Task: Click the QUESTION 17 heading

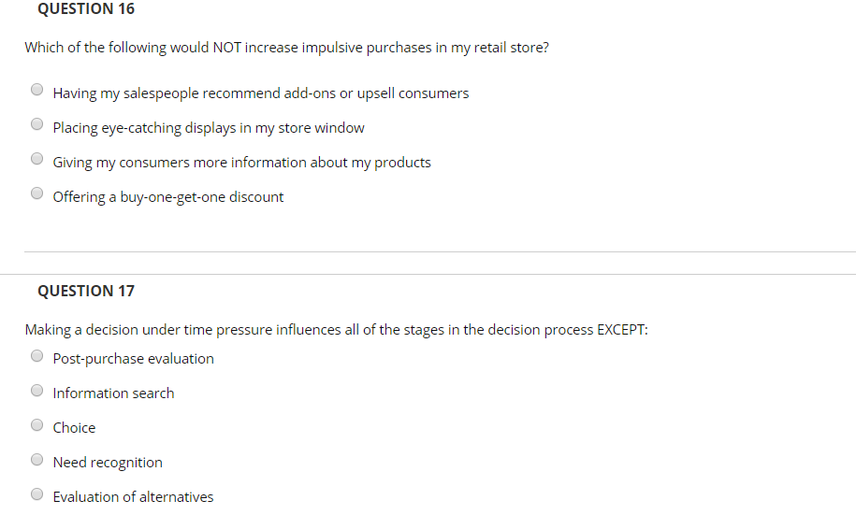Action: point(86,291)
